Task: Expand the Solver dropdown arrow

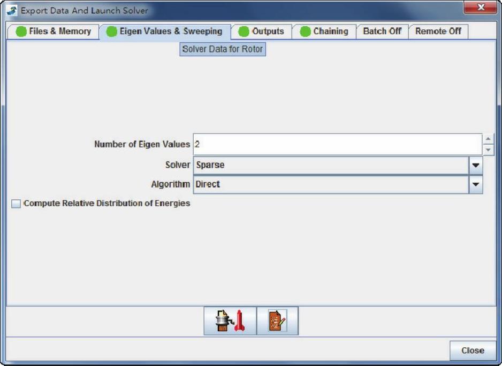Action: pos(476,166)
